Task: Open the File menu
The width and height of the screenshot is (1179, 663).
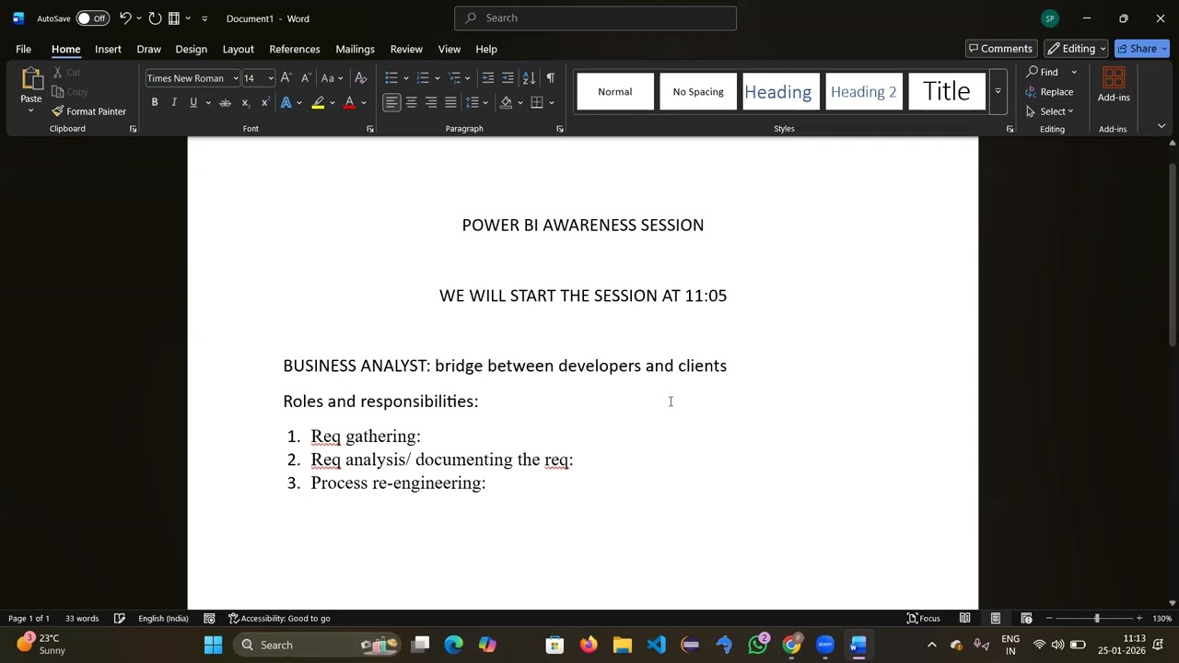Action: click(23, 49)
